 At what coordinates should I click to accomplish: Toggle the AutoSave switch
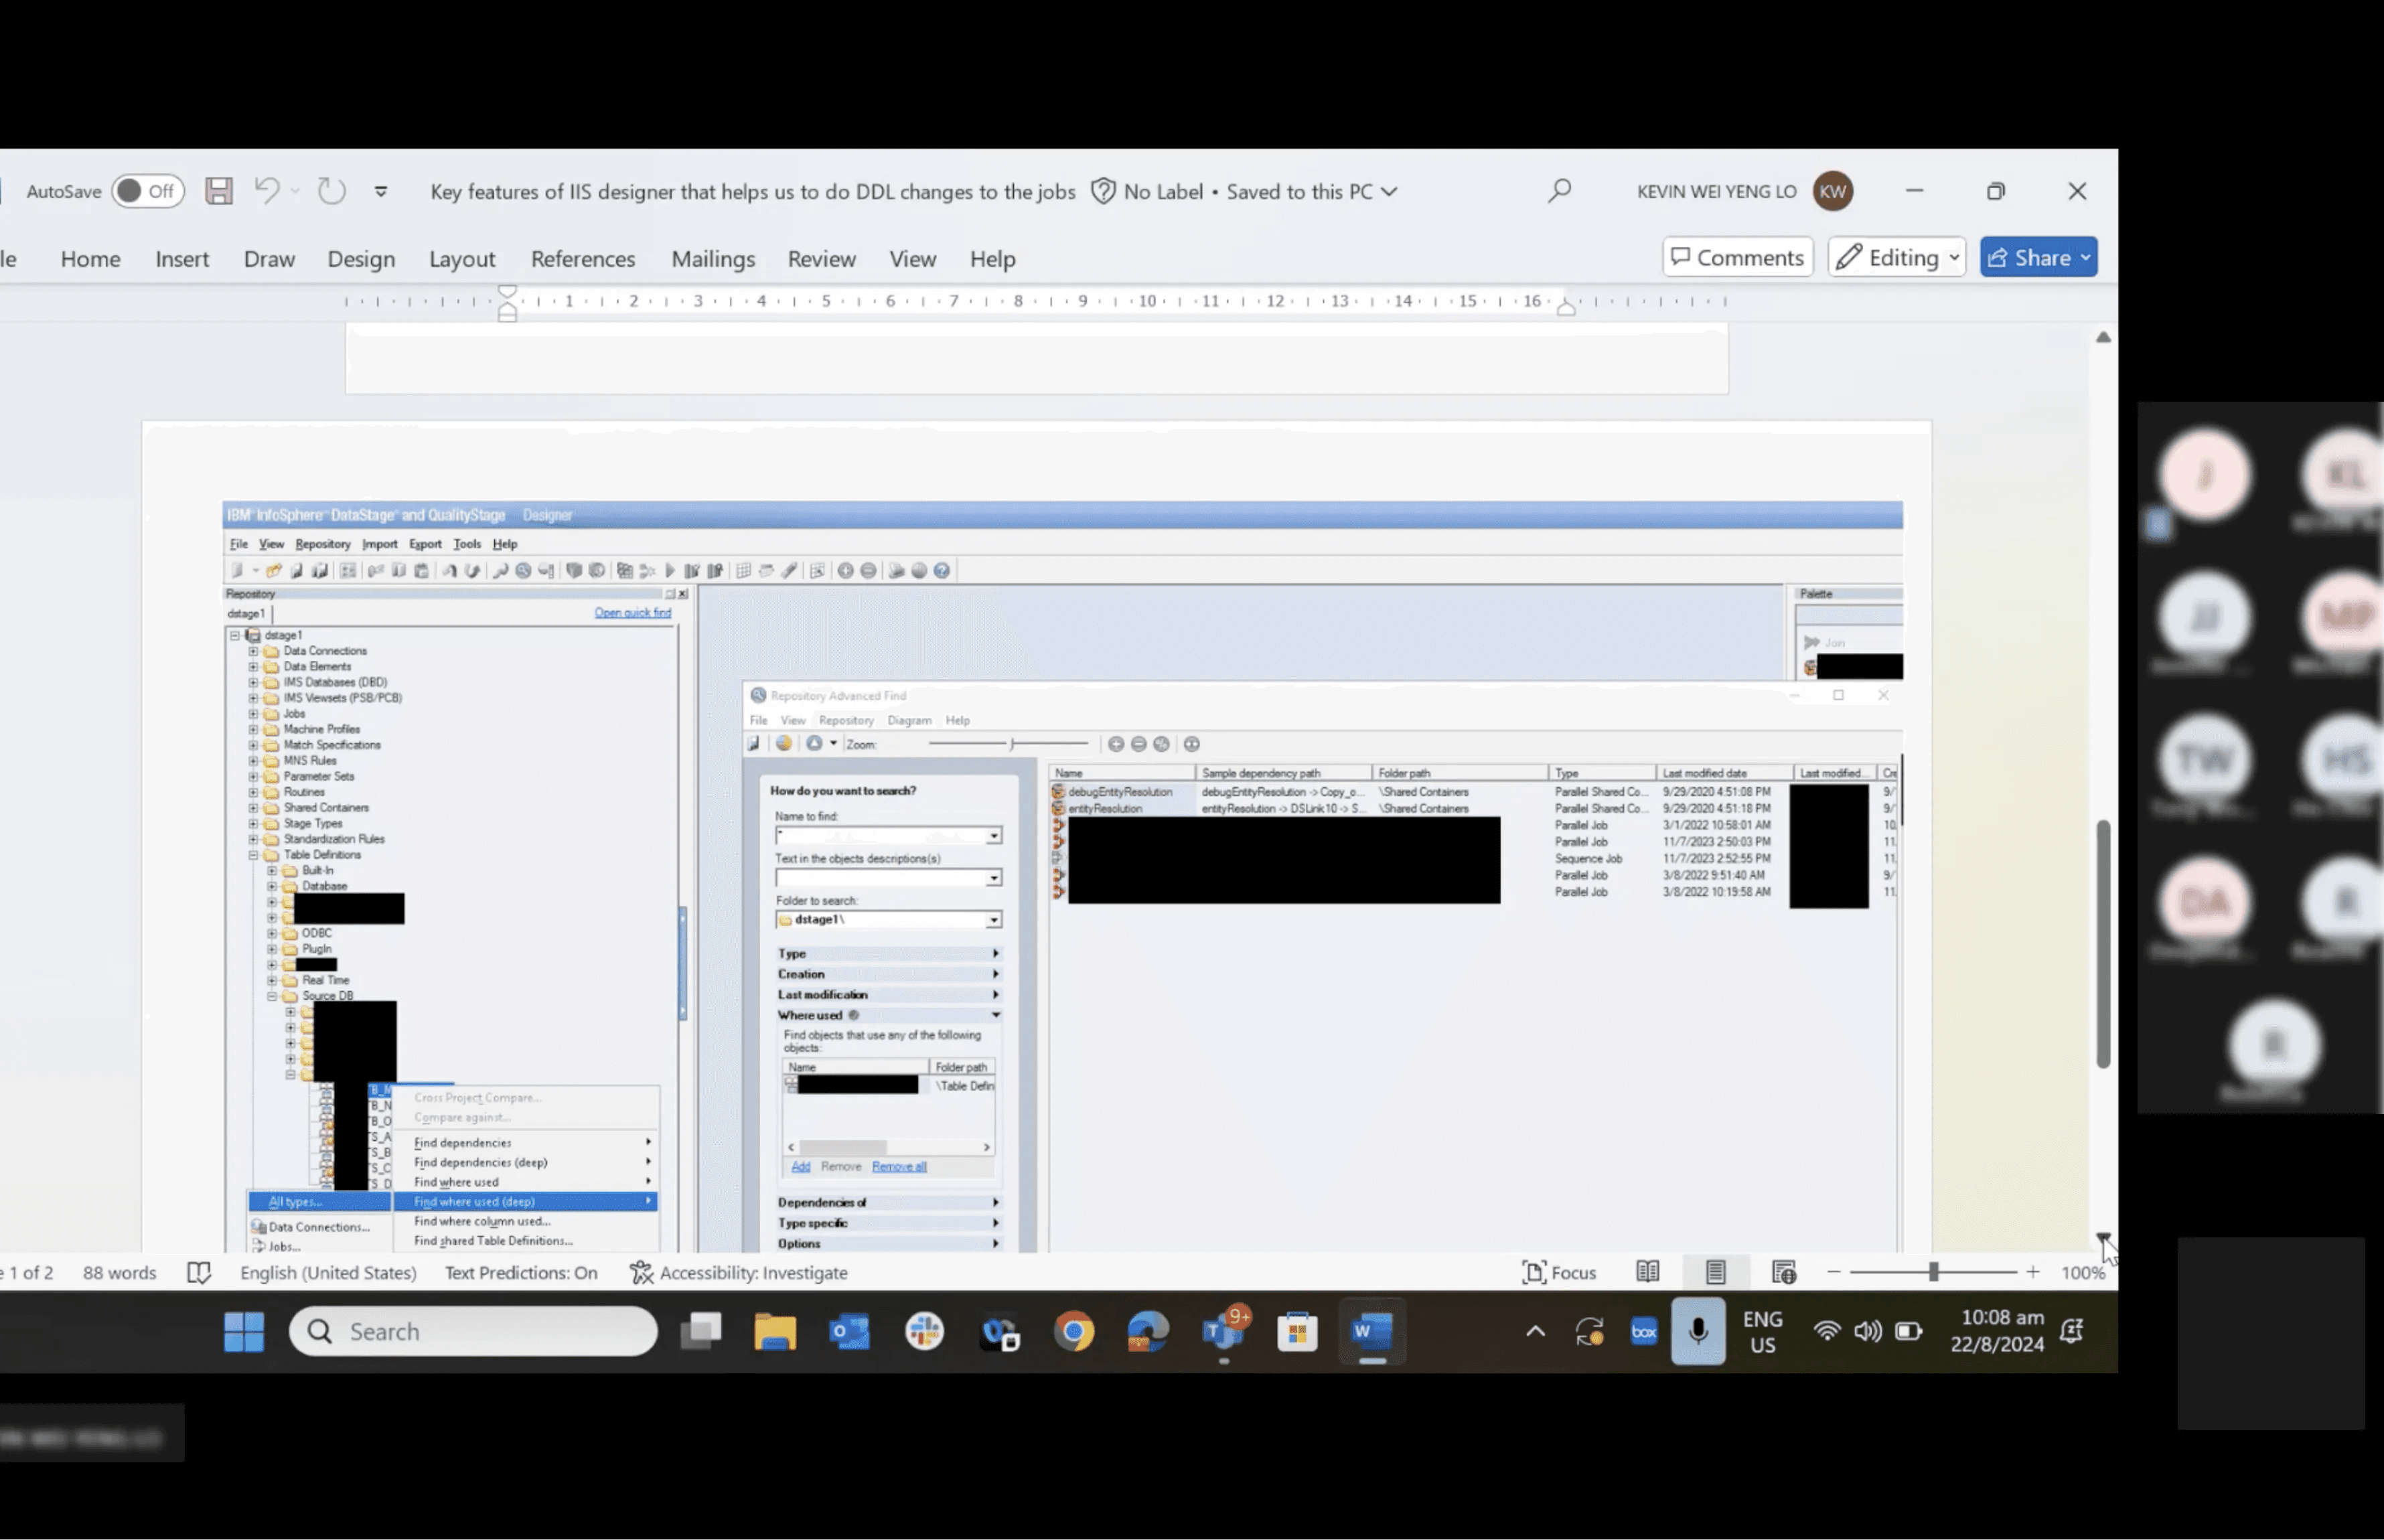147,191
